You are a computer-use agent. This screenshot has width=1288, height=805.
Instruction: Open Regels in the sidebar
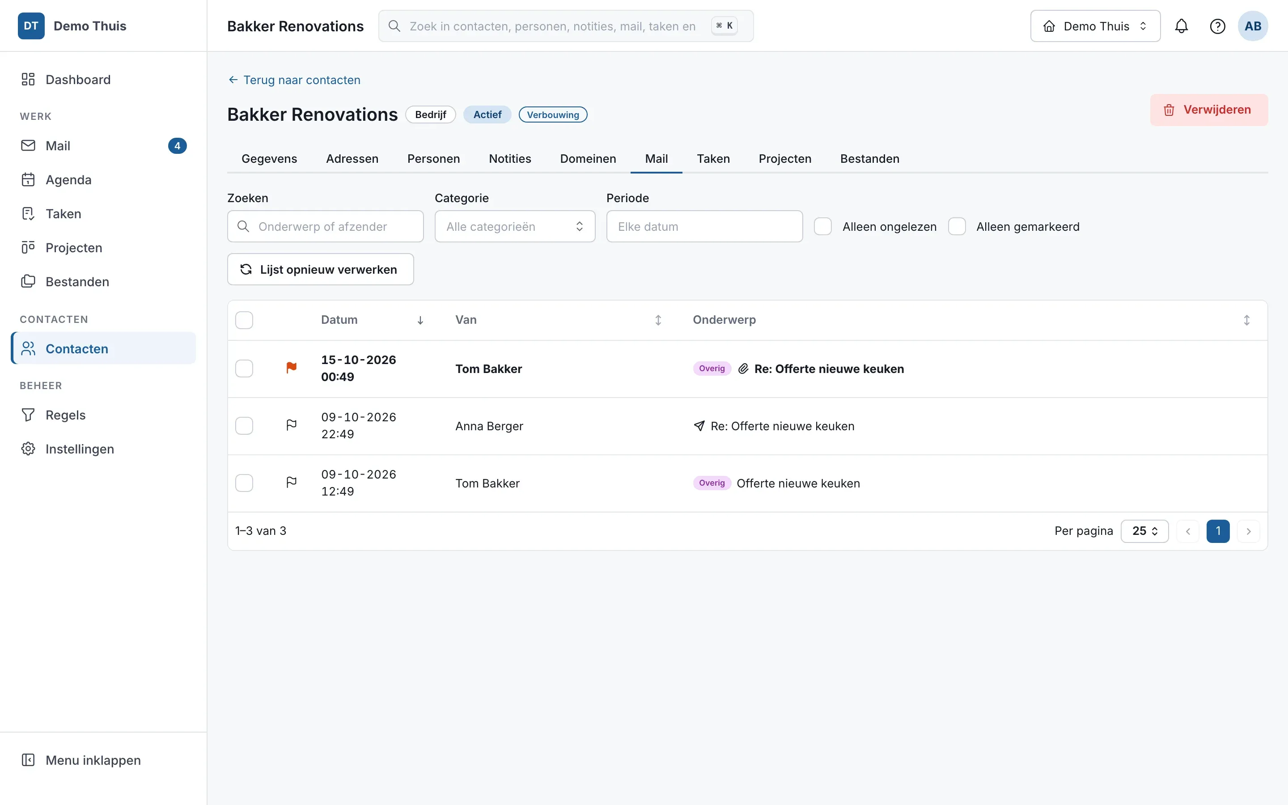[103, 415]
